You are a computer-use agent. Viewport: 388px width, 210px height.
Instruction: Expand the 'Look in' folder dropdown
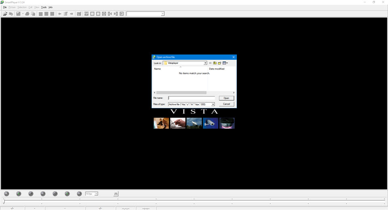[x=205, y=63]
